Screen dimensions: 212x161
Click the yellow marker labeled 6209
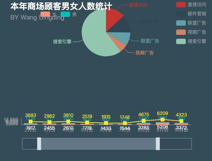(x=163, y=120)
